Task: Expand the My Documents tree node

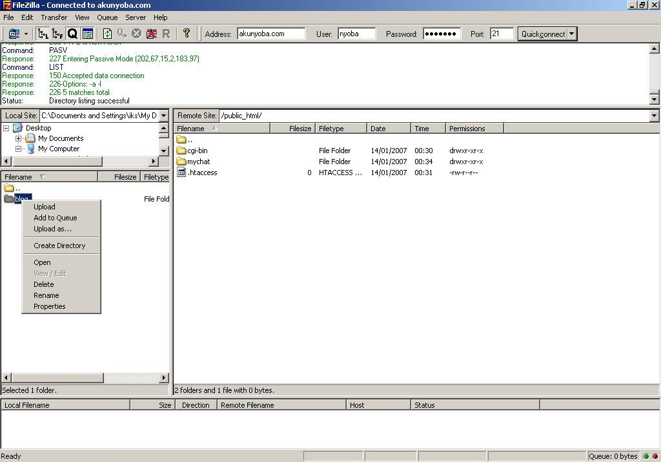Action: click(18, 138)
